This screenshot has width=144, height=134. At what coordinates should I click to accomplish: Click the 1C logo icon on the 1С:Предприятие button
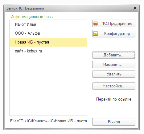coord(96,24)
